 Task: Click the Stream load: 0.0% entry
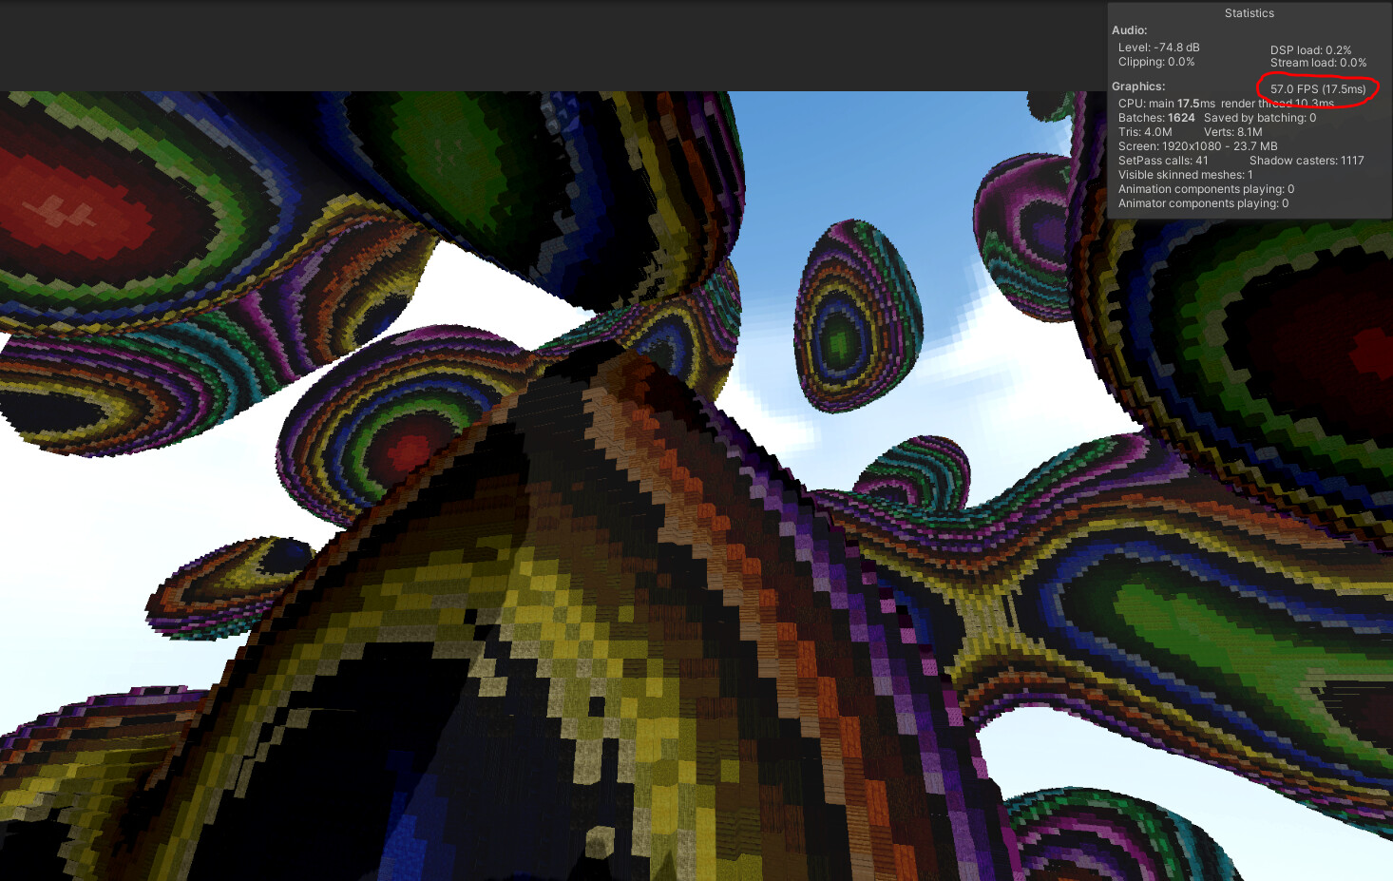1318,63
